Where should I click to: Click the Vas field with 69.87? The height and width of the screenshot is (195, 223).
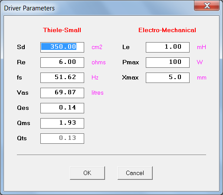click(62, 93)
